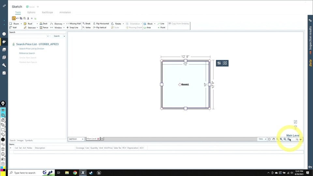313x176 pixels.
Task: Toggle the wall properties button beside room
Action: pos(219,63)
